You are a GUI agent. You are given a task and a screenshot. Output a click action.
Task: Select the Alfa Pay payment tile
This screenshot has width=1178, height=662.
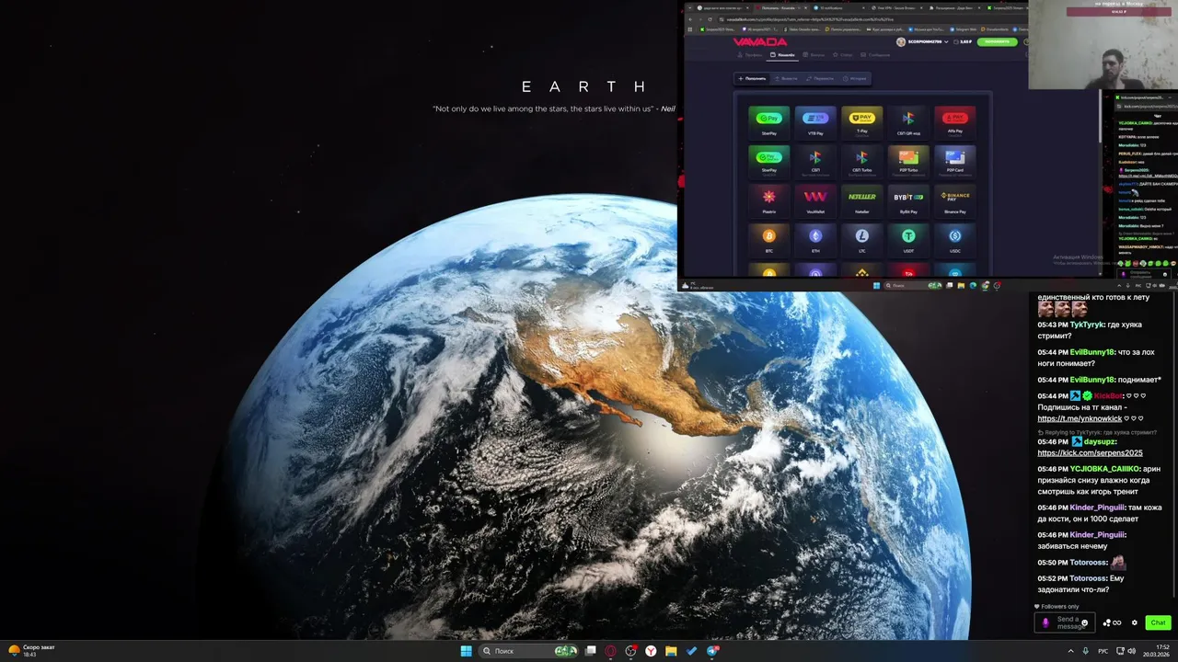(x=955, y=121)
